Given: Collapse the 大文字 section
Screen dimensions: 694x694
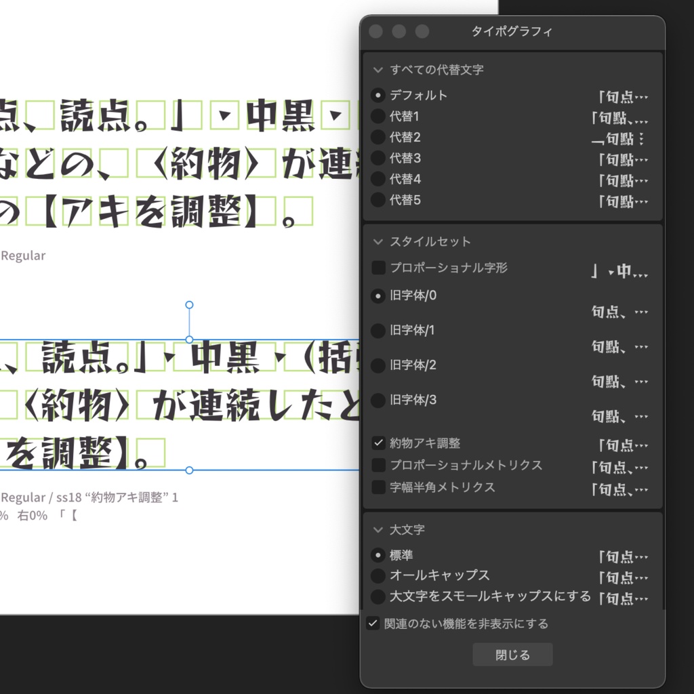Looking at the screenshot, I should pyautogui.click(x=379, y=529).
